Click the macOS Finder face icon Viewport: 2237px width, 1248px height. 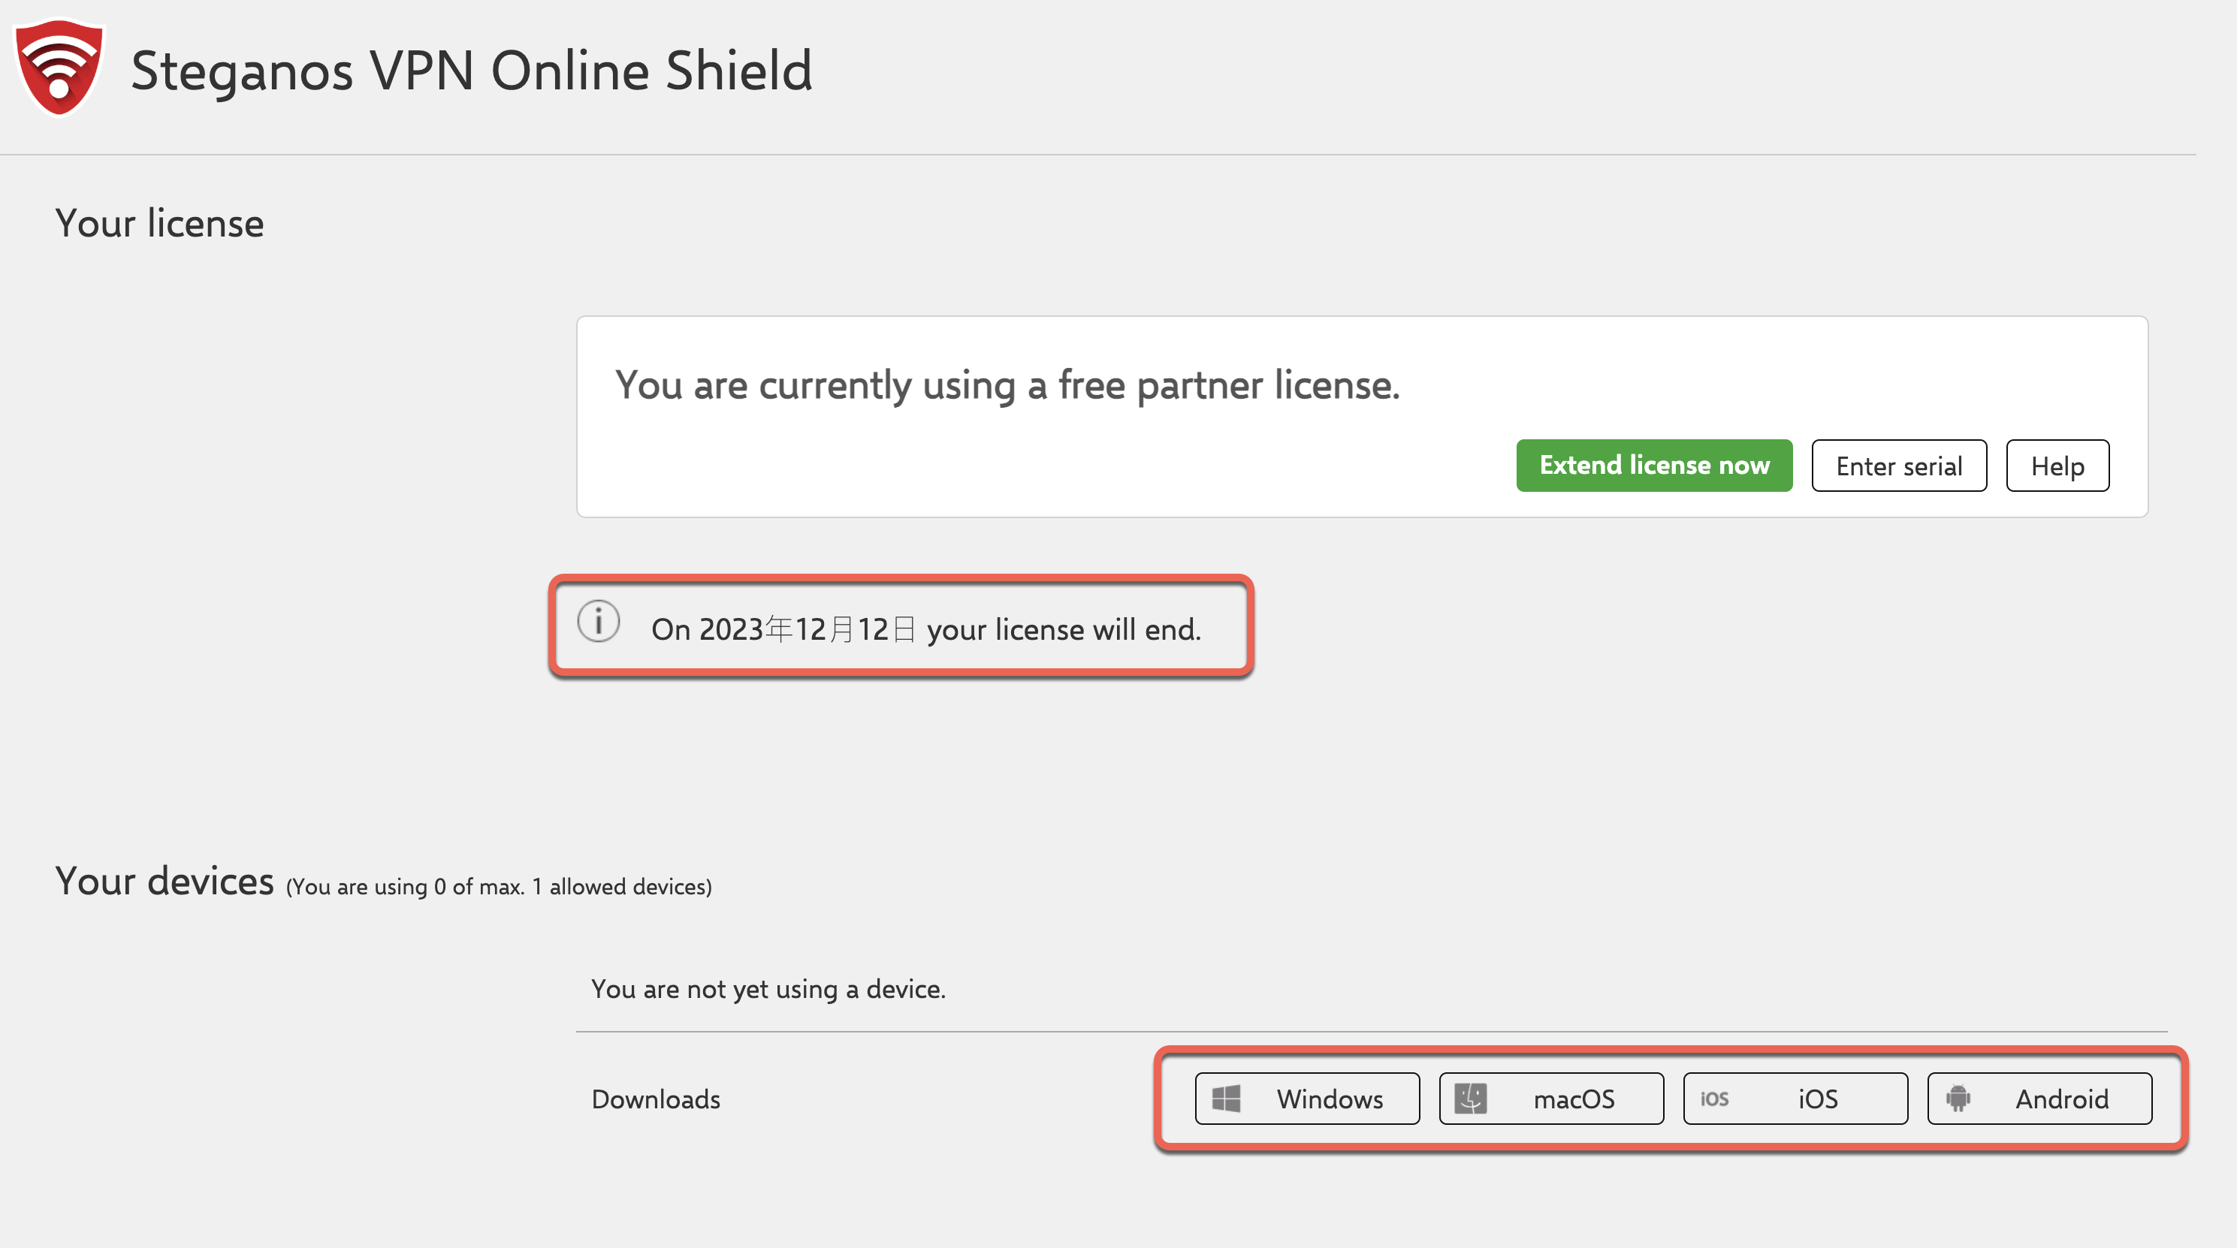1470,1099
